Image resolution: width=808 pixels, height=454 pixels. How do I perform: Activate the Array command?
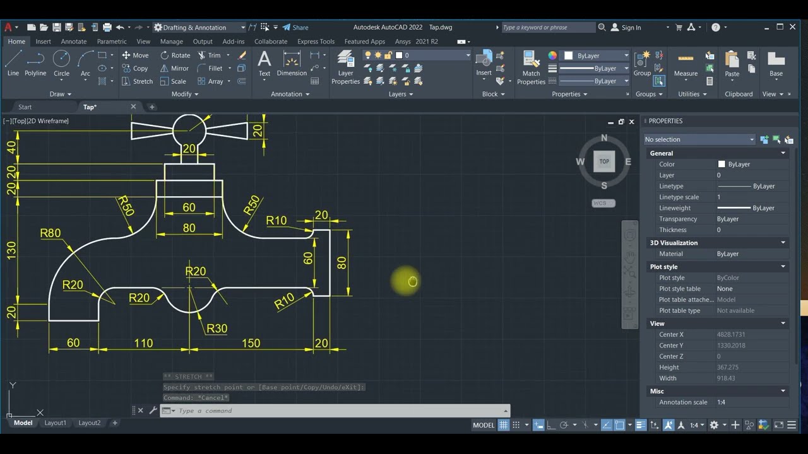click(x=211, y=81)
